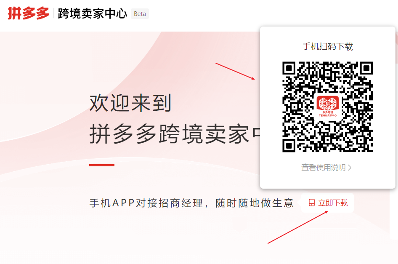Click the red 拼多多 logo
This screenshot has height=264, width=398.
tap(29, 13)
